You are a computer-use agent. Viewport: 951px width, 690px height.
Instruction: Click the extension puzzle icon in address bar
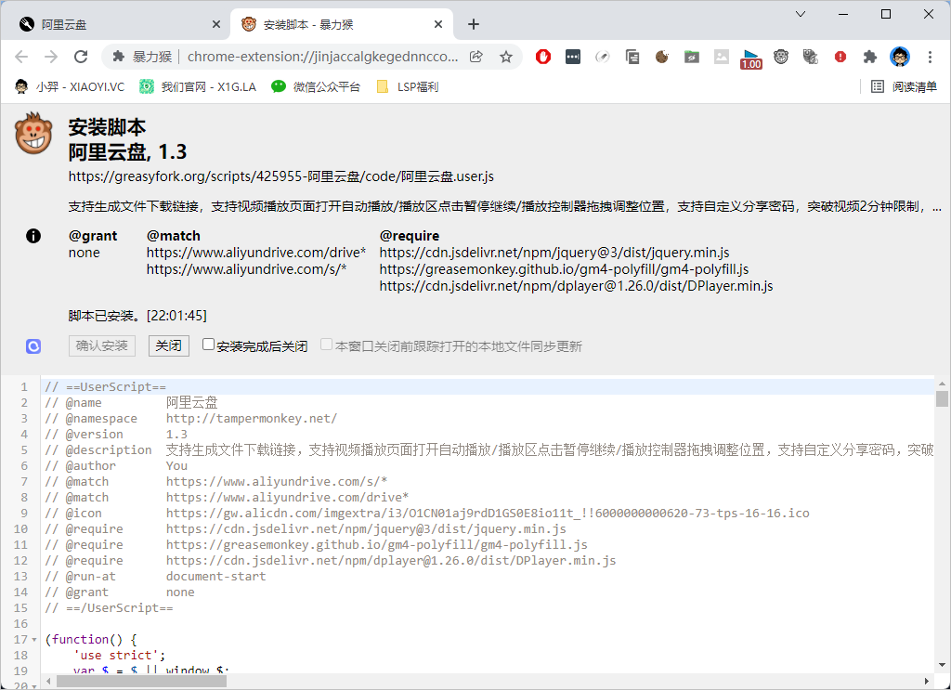119,57
